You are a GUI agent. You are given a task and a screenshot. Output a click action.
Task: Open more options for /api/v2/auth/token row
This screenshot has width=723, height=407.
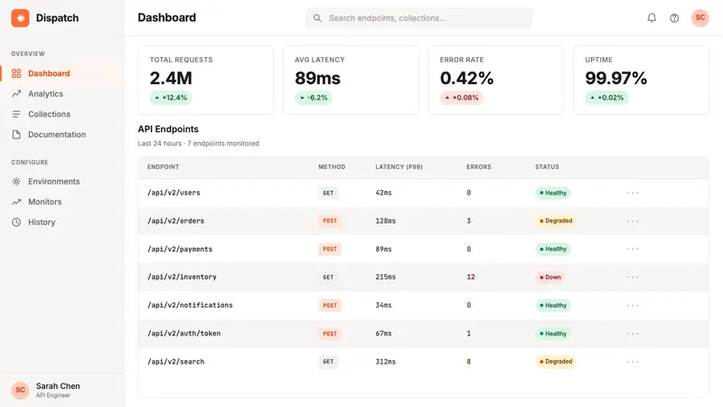coord(633,334)
